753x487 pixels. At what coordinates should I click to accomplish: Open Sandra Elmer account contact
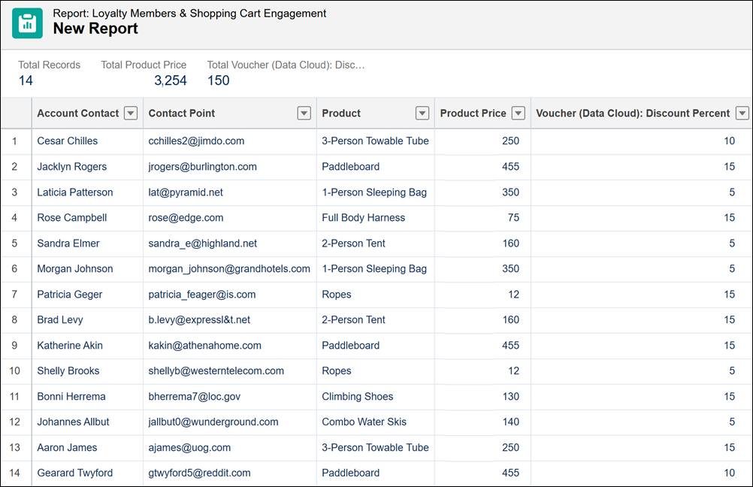tap(68, 243)
